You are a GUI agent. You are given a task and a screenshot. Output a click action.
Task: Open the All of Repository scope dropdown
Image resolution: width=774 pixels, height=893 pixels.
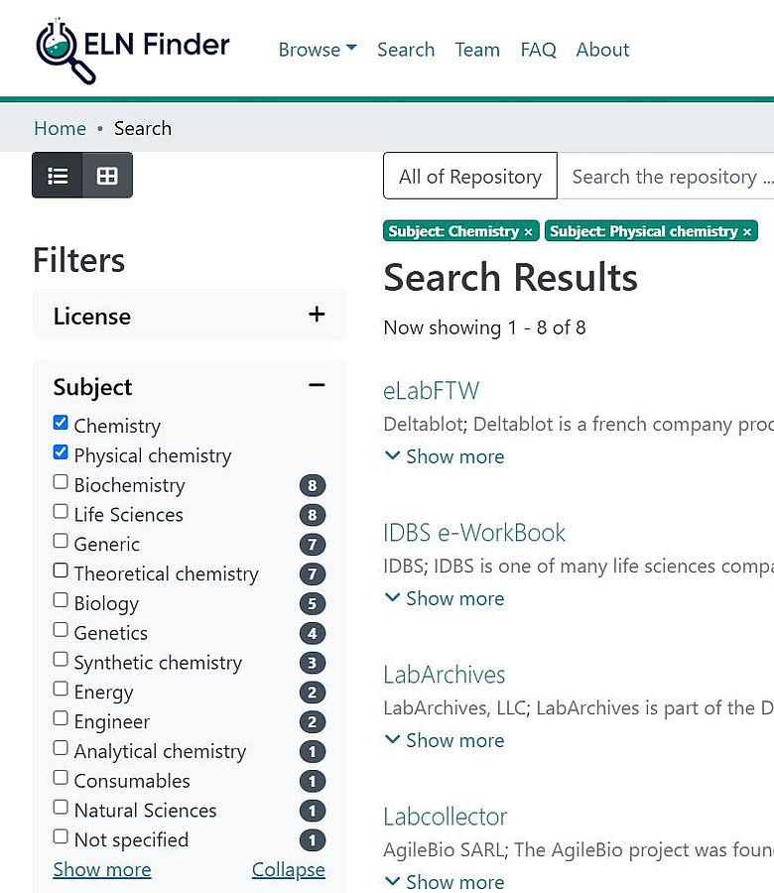click(469, 177)
